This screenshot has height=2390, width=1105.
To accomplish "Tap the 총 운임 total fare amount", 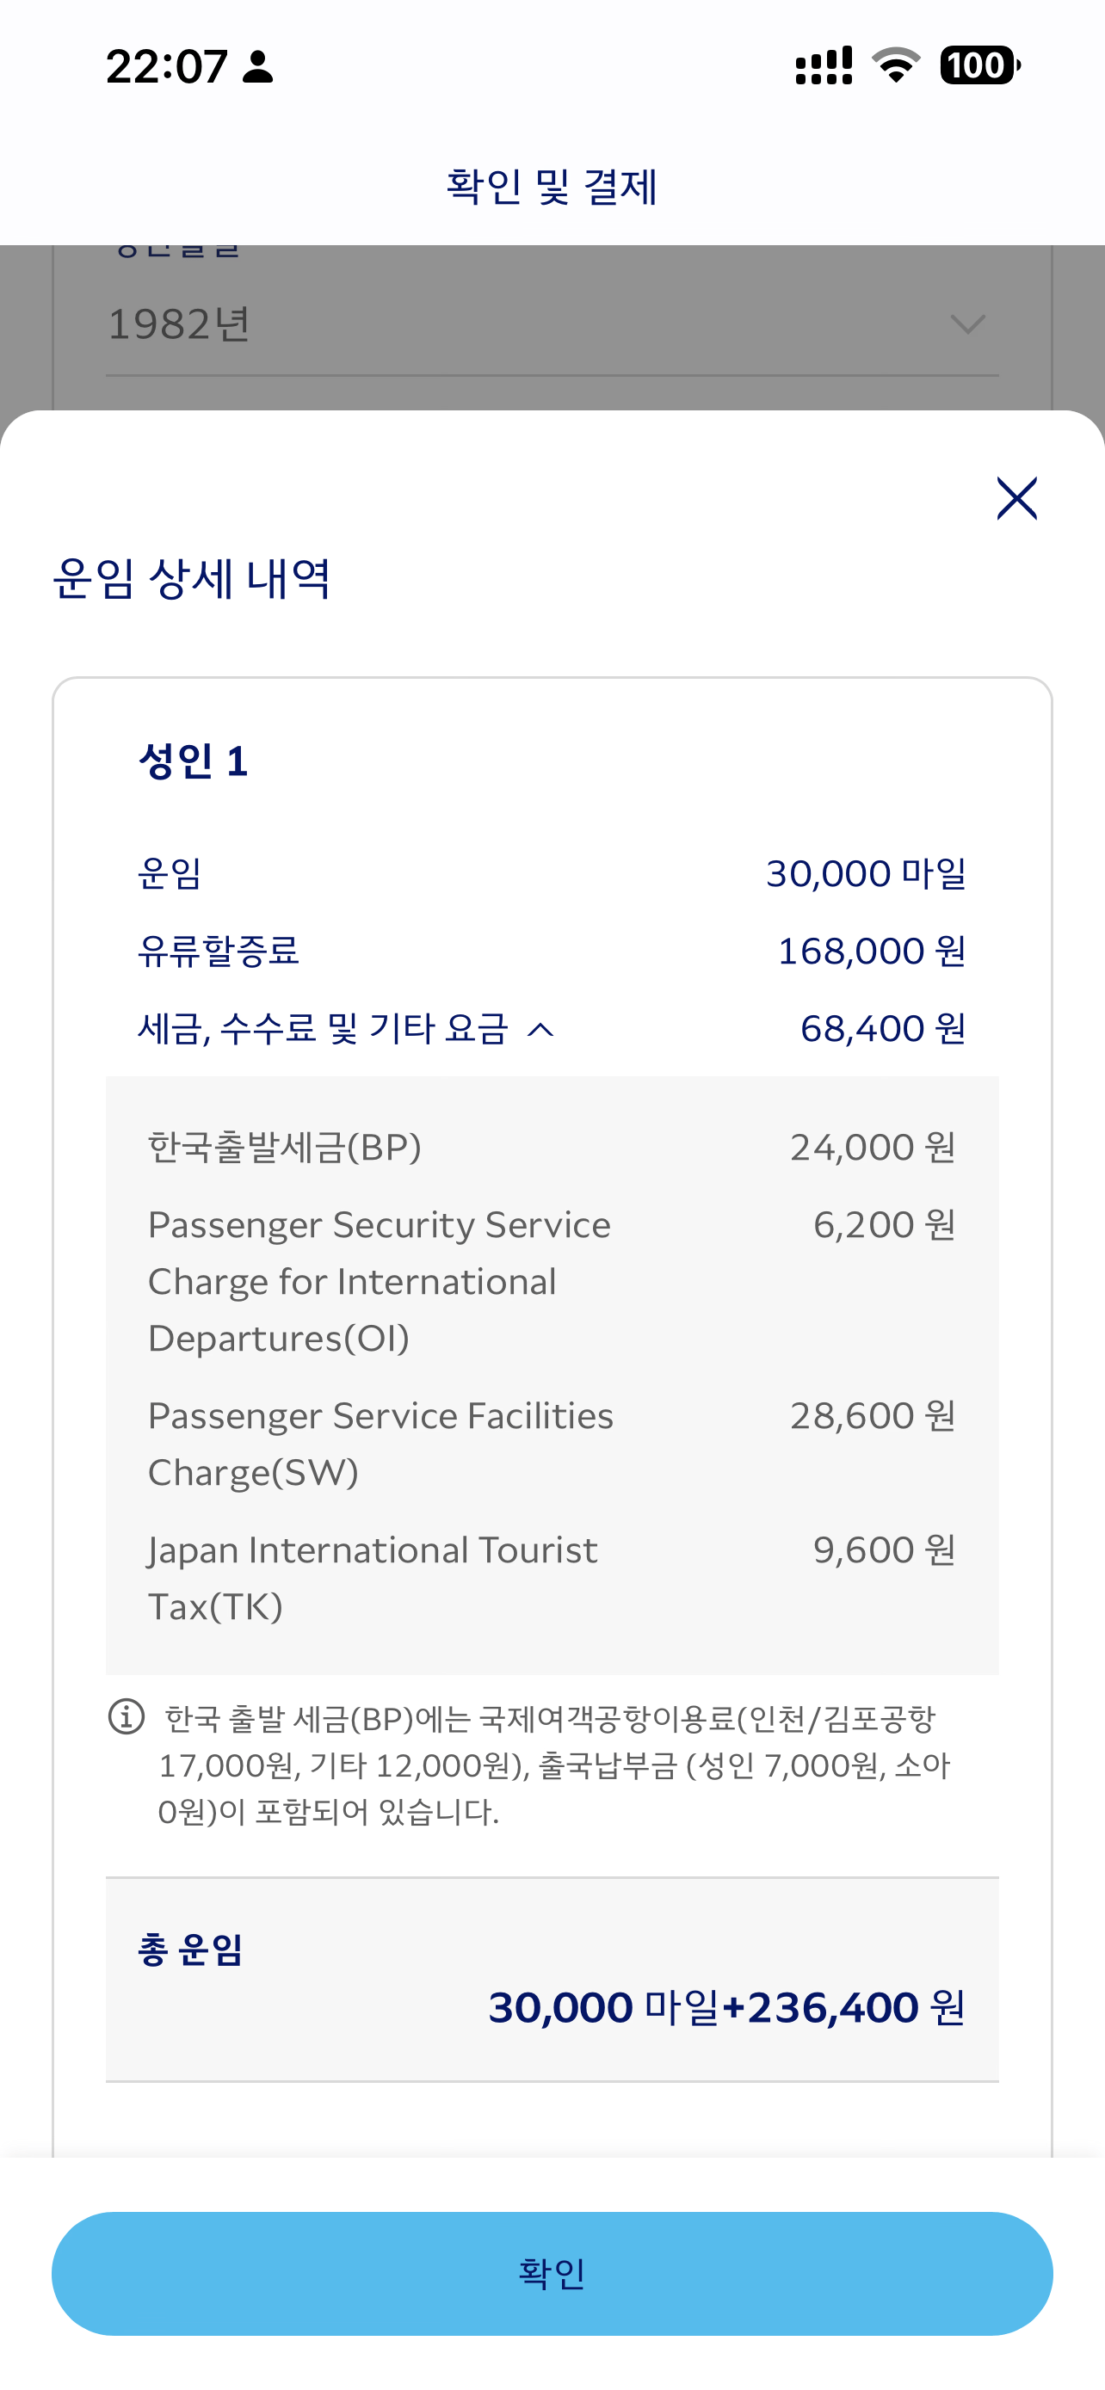I will click(726, 2007).
